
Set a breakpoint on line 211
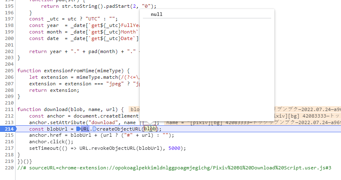9,109
